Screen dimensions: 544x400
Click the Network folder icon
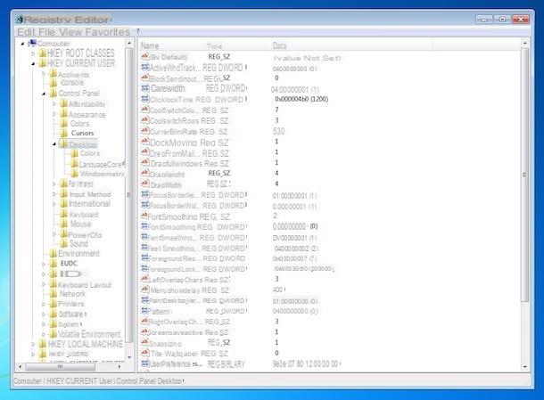(54, 294)
